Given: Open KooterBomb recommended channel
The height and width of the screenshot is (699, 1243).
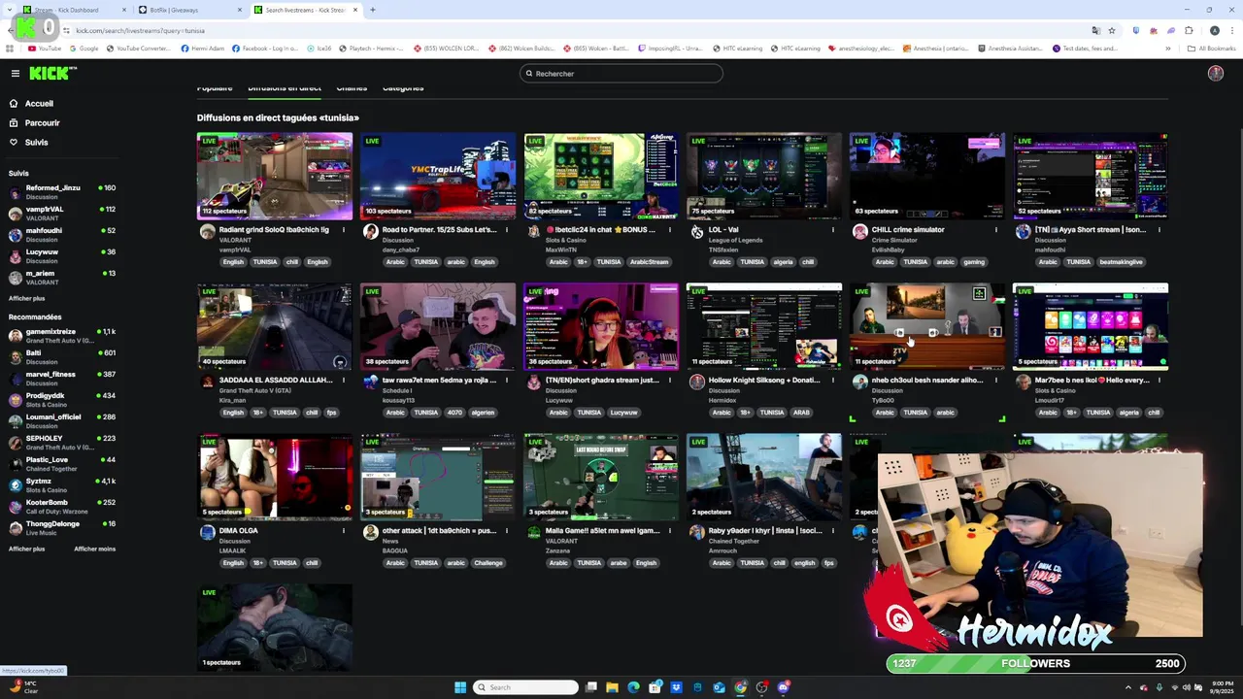Looking at the screenshot, I should tap(62, 507).
